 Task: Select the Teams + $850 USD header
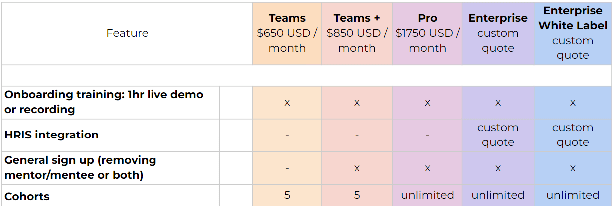tap(357, 33)
